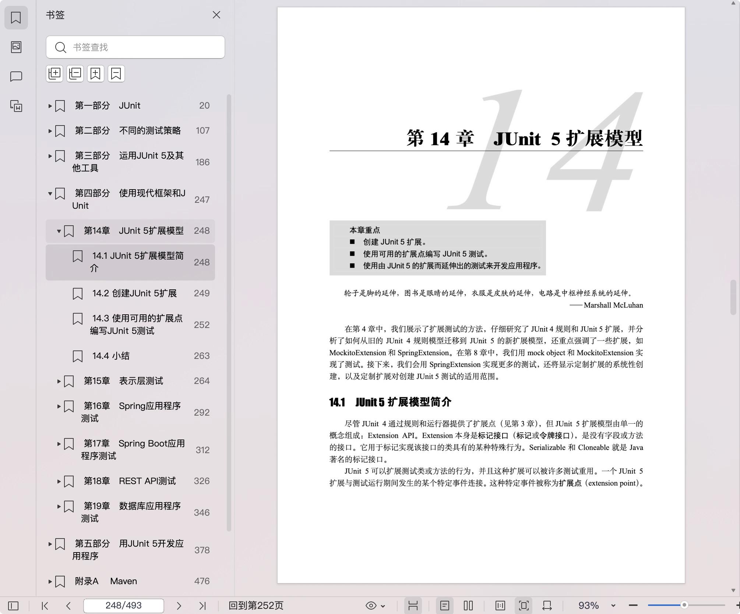
Task: Zoom out with the minus button
Action: 633,606
